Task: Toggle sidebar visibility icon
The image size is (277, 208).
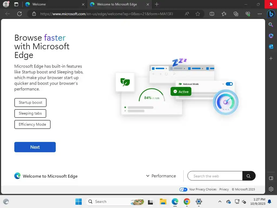Action: pyautogui.click(x=271, y=178)
